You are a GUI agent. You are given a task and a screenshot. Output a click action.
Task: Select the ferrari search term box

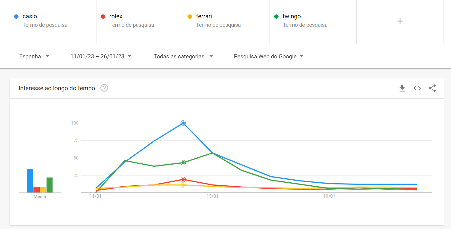point(226,21)
